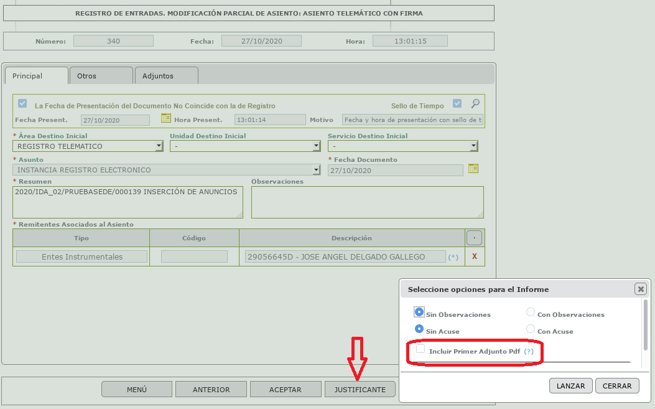
Task: Select the Sin Observaciones radio option
Action: click(419, 312)
